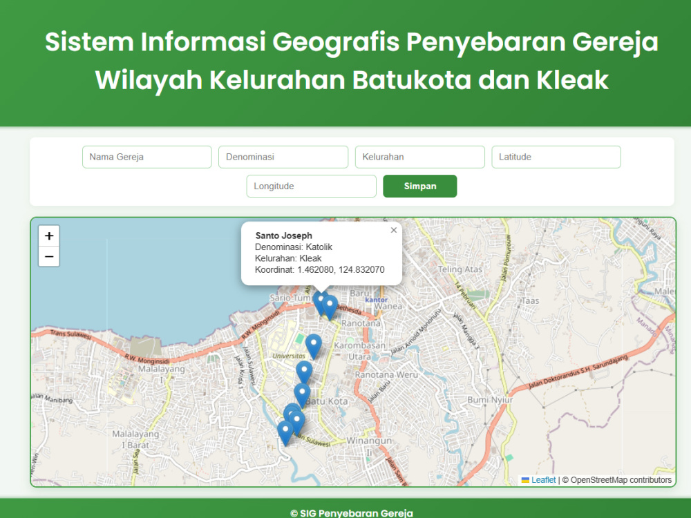Zoom out the map with minus button

coord(49,256)
